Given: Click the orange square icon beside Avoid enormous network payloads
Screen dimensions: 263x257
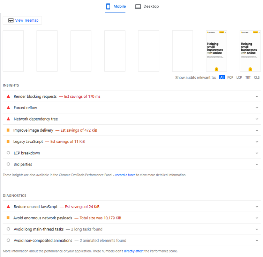Looking at the screenshot, I should pos(8,218).
